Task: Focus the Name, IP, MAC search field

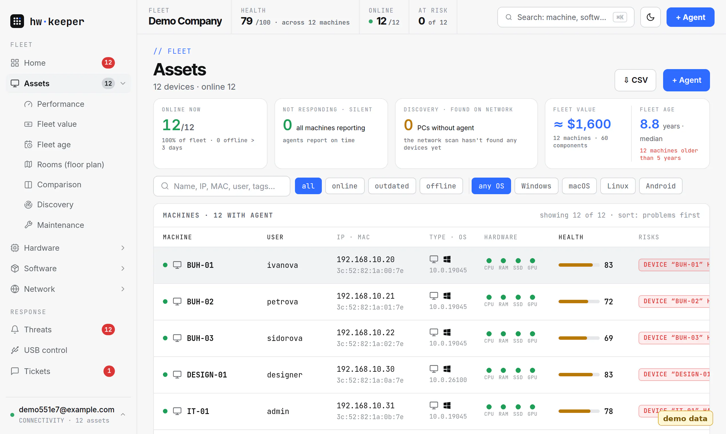Action: 222,186
